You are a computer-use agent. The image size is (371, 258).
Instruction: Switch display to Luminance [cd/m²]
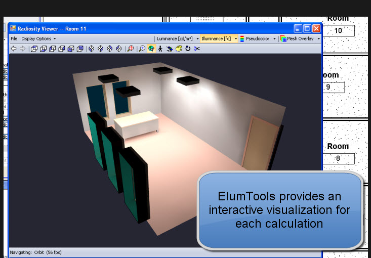pos(175,38)
